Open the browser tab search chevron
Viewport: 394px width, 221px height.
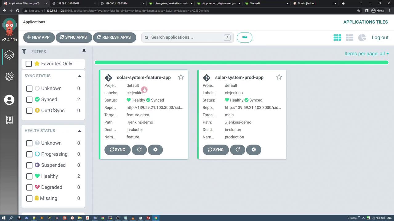362,3
